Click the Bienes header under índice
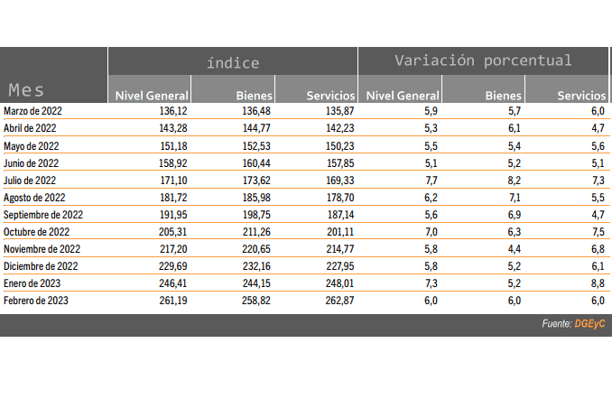612x408 pixels. tap(254, 96)
